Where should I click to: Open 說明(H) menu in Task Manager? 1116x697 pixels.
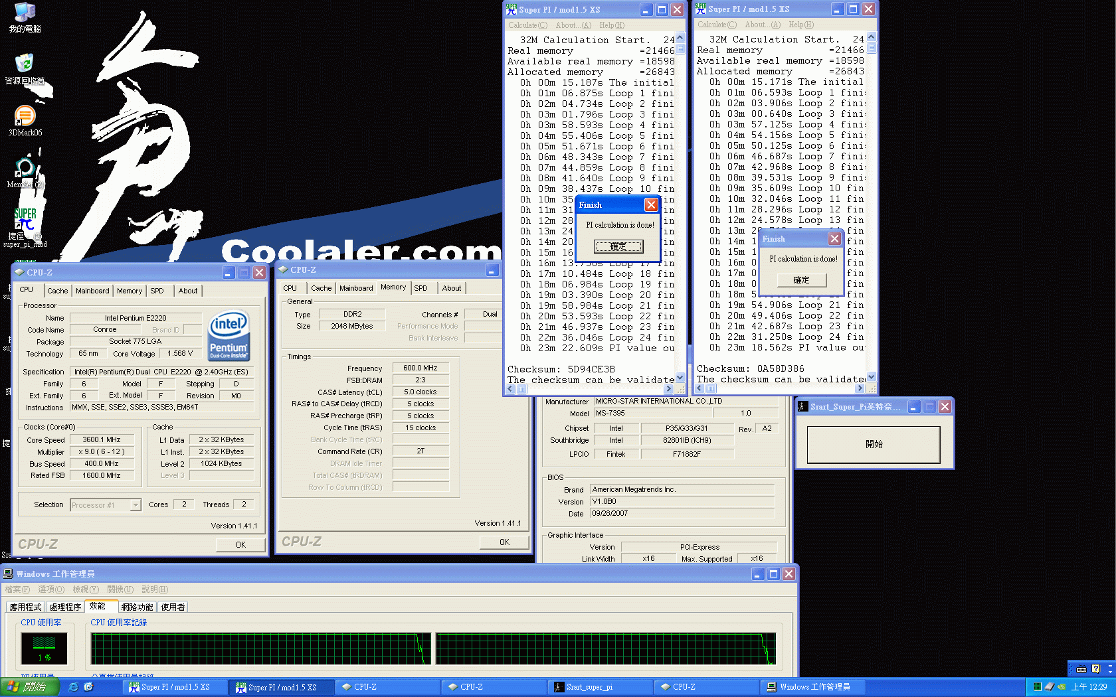point(155,589)
